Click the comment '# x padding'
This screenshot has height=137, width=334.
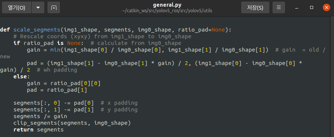pyautogui.click(x=119, y=103)
